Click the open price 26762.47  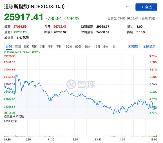point(60,27)
